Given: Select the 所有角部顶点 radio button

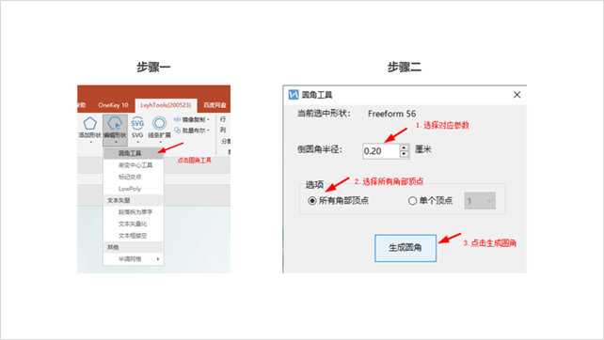Looking at the screenshot, I should click(312, 201).
